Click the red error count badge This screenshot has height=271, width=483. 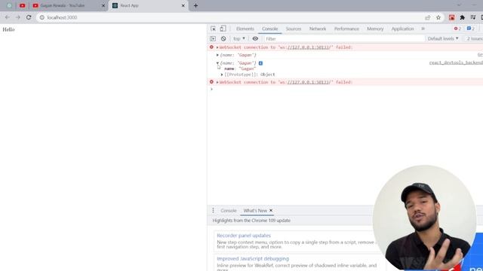pos(457,29)
